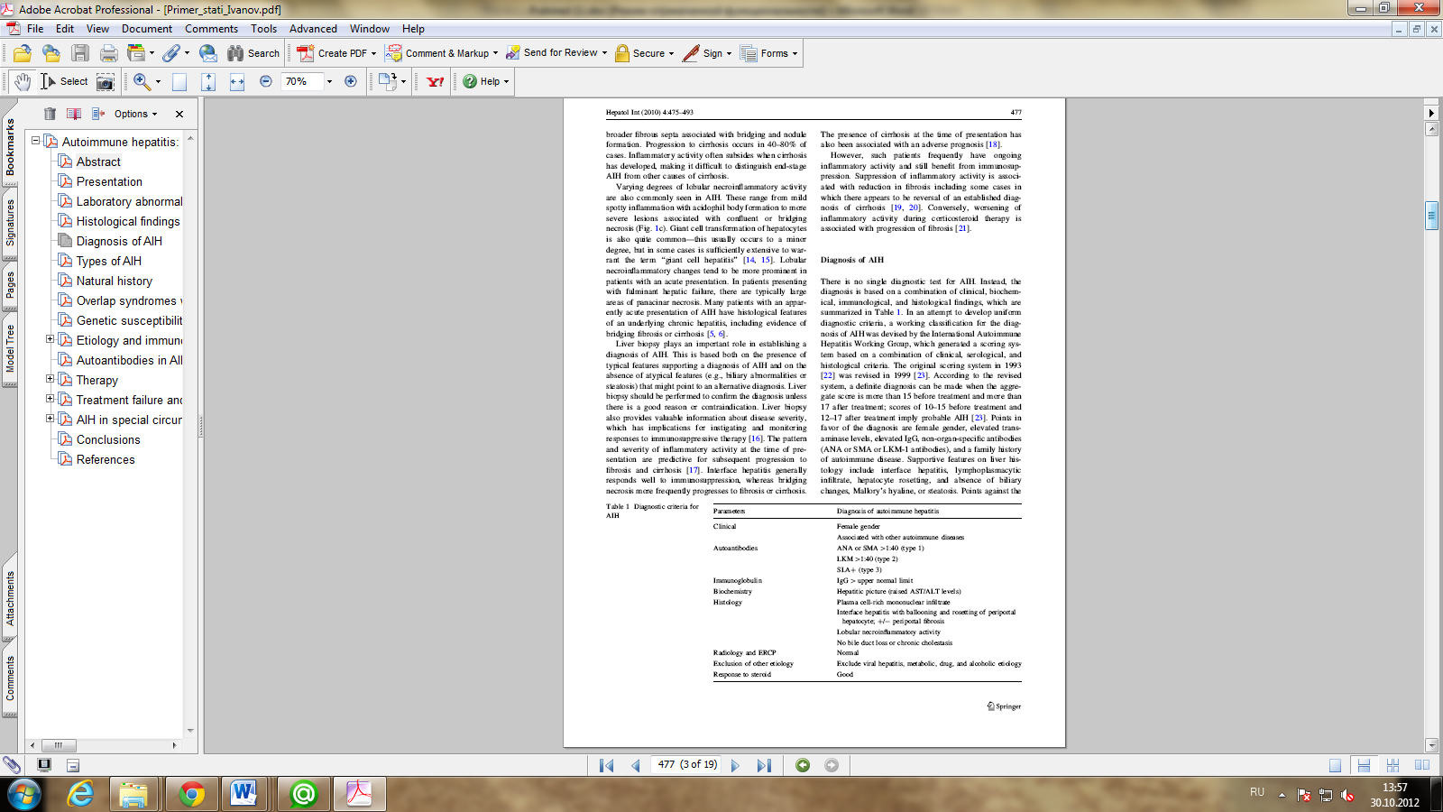The image size is (1443, 812).
Task: Go to the next page
Action: (x=735, y=765)
